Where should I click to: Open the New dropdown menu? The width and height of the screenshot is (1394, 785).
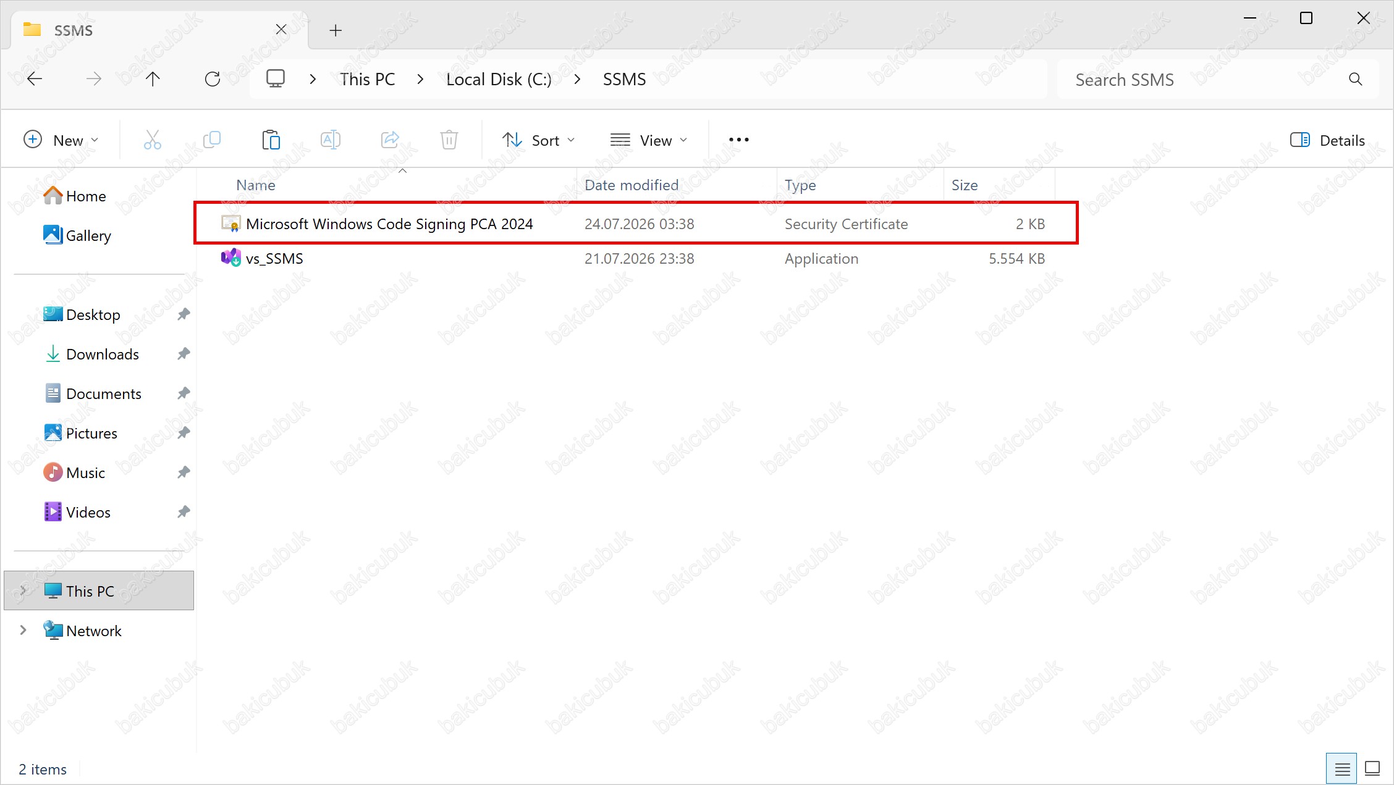(x=61, y=140)
